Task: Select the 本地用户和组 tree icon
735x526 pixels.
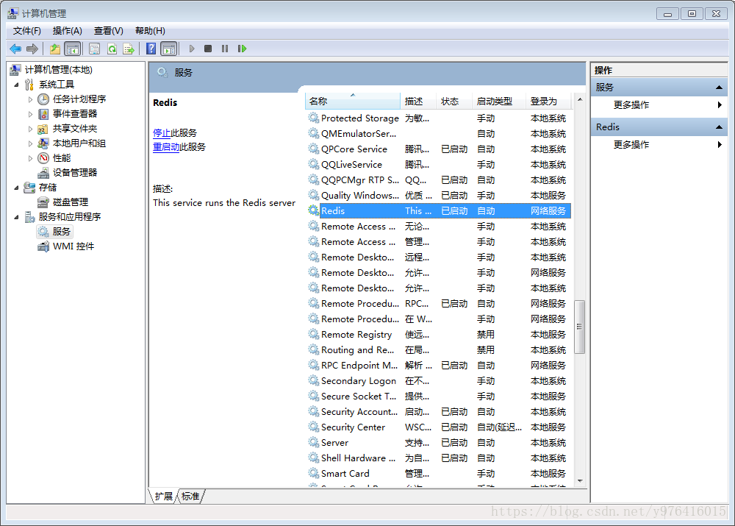Action: (43, 143)
